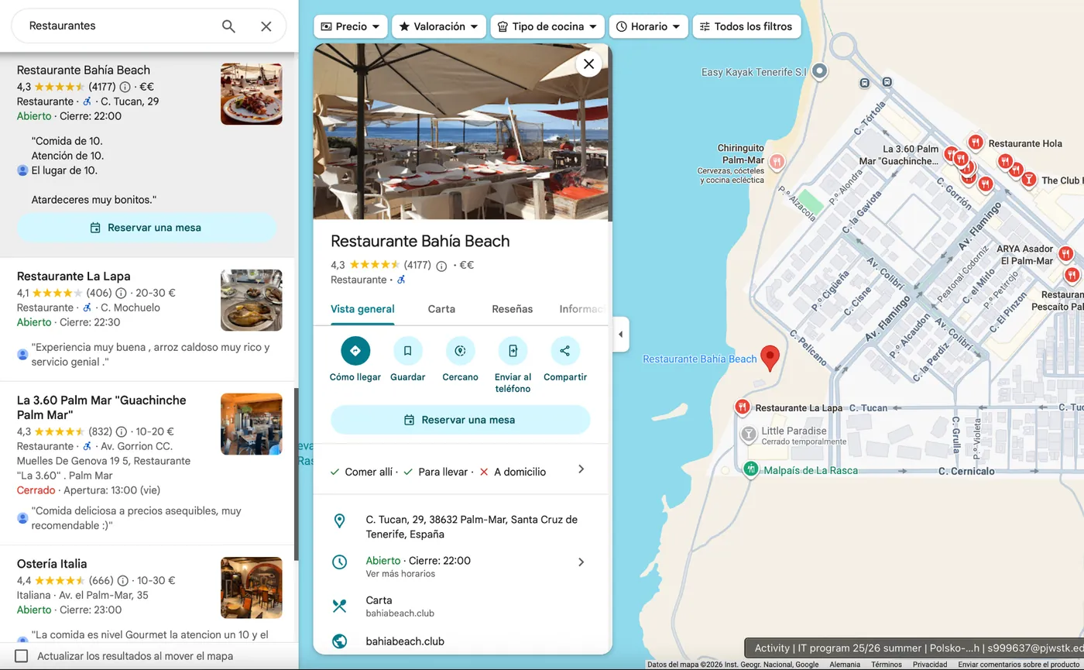Click rating info icon in Bahía Beach detail card
The width and height of the screenshot is (1084, 670).
tap(441, 266)
